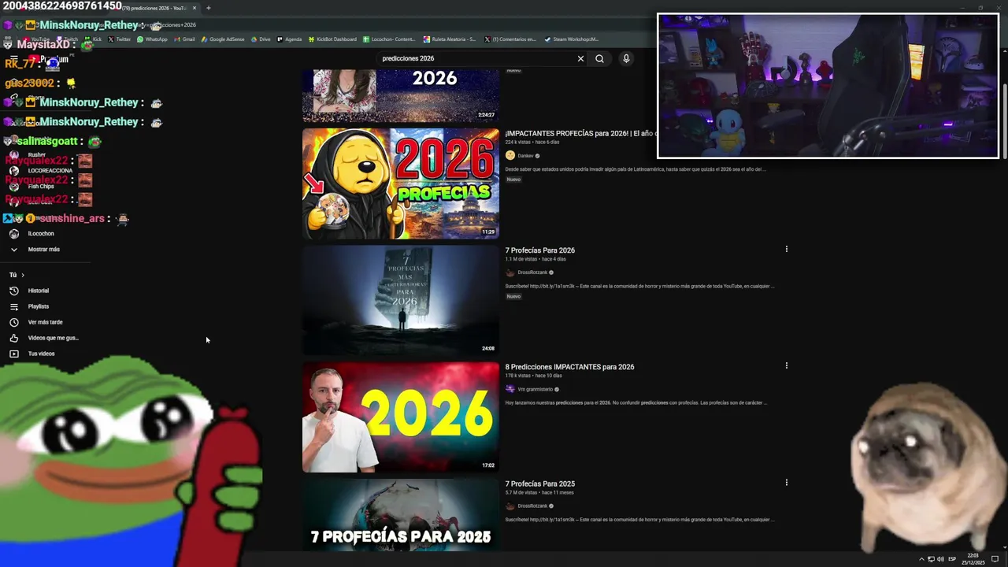1008x567 pixels.
Task: Open new browser tab with plus icon
Action: coord(208,8)
